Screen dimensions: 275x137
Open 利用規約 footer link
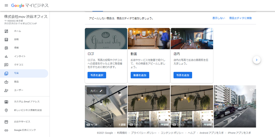[122, 133]
